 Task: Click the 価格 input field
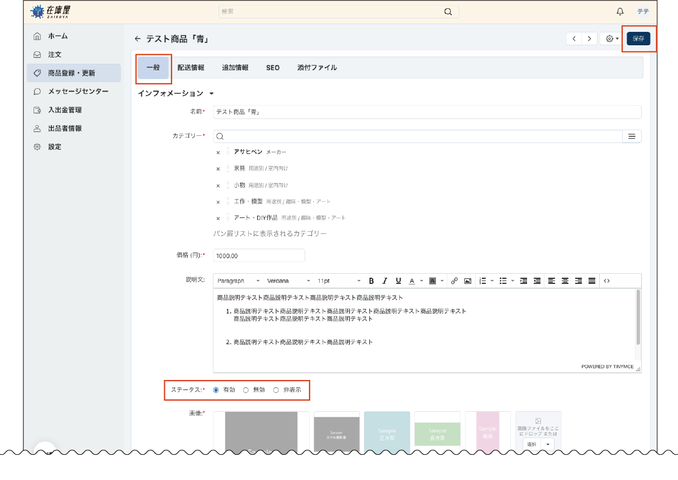point(259,255)
